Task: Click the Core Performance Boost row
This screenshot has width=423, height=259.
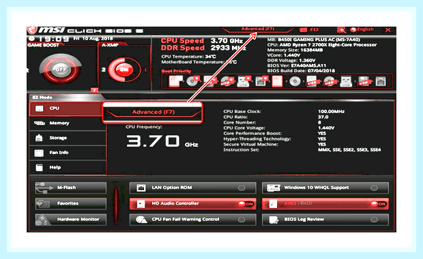Action: point(275,134)
